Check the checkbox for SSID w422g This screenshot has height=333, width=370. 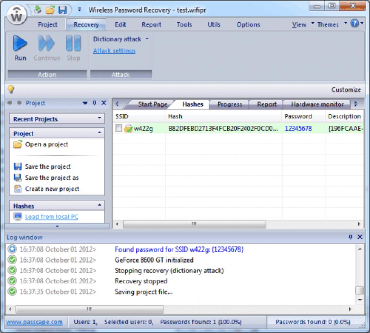[x=118, y=128]
